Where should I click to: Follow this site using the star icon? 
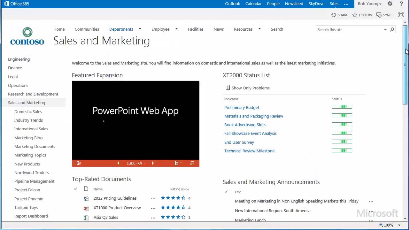point(355,15)
